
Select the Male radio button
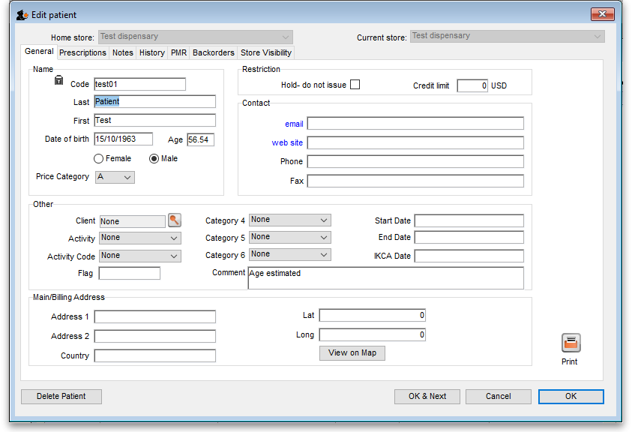[x=154, y=158]
